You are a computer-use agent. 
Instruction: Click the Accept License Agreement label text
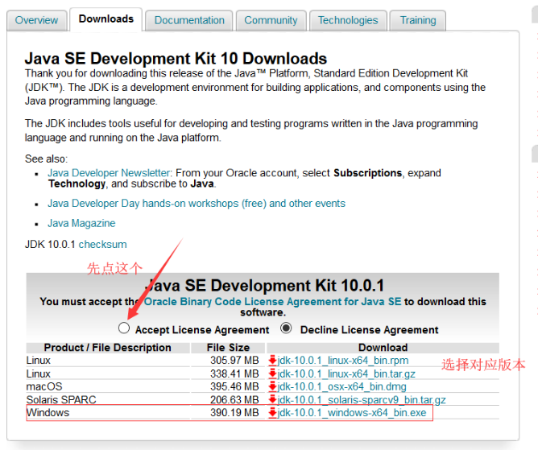click(202, 330)
